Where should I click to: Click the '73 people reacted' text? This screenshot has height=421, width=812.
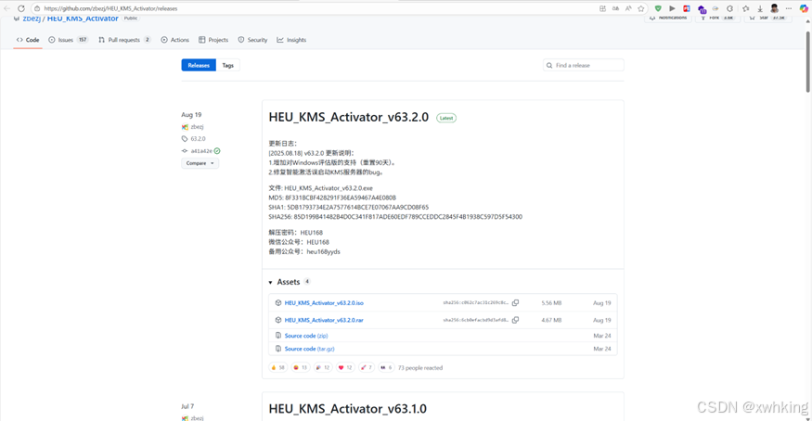(420, 368)
